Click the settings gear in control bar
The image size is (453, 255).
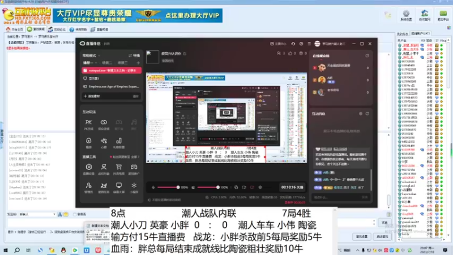coord(260,188)
